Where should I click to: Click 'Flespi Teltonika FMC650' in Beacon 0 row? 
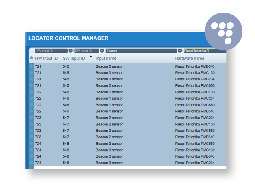195,86
